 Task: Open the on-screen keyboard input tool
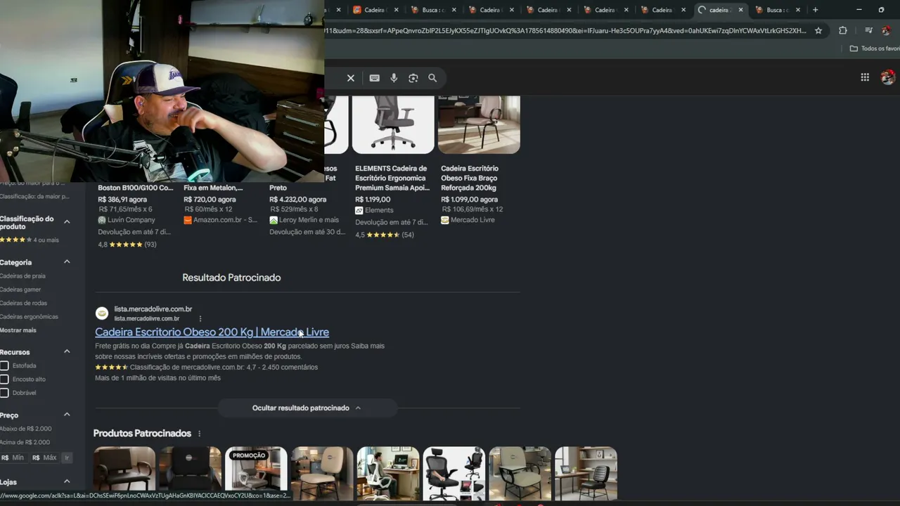pos(375,78)
